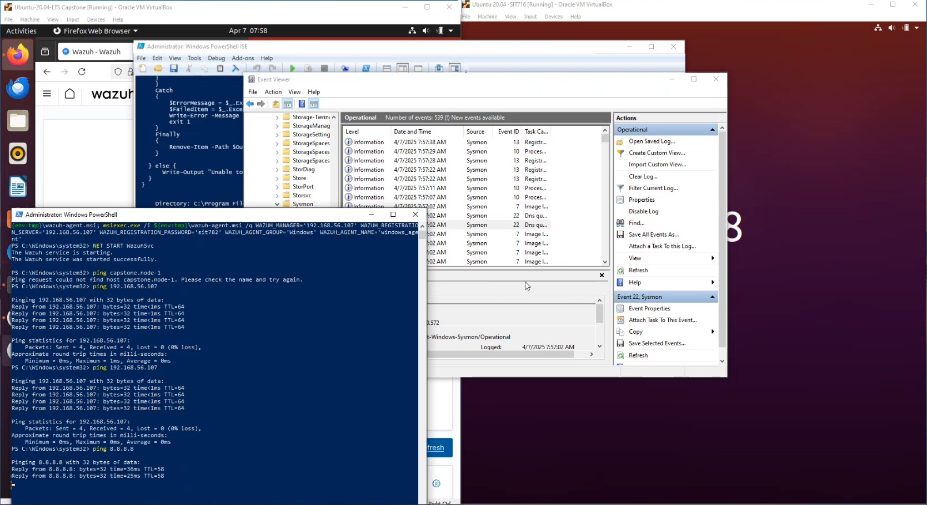The width and height of the screenshot is (927, 505).
Task: Expand the StorDiag node in Event Viewer tree
Action: (277, 170)
